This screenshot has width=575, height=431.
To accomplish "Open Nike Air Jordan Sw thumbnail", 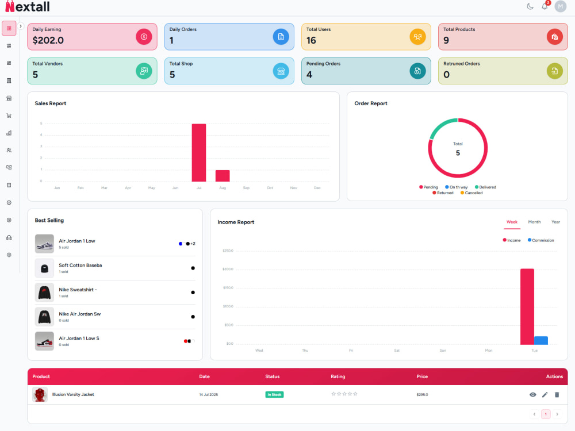I will [44, 317].
